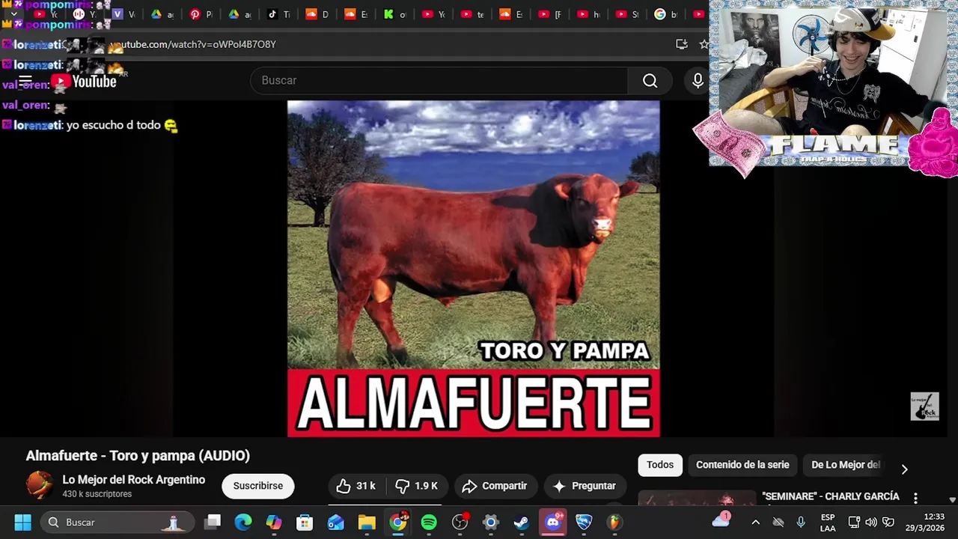Open SEMINARE - CHARLY GARCÍA video title
Screen dimensions: 958x539
point(831,497)
